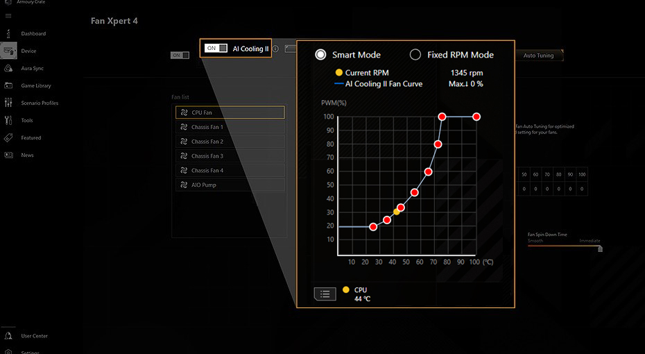Image resolution: width=645 pixels, height=354 pixels.
Task: Click the curve point at 20% PWM
Action: [x=373, y=227]
